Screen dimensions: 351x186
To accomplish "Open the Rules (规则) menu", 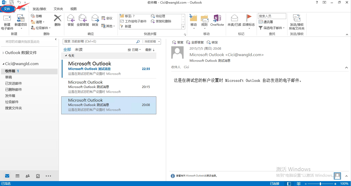I will [x=204, y=22].
